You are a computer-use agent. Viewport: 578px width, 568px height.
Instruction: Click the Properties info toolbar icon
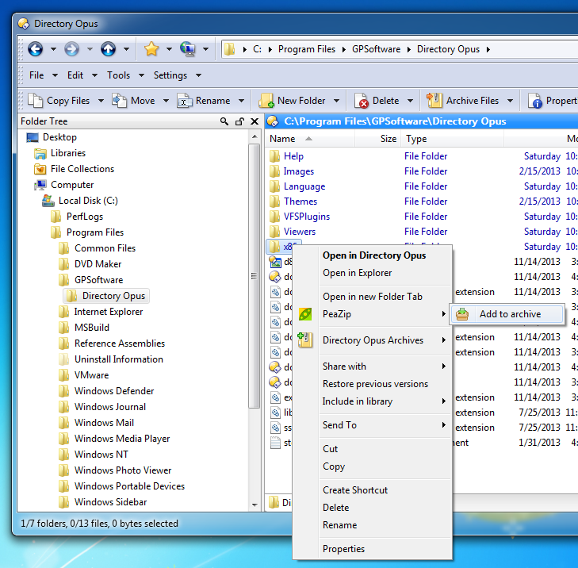click(x=534, y=101)
